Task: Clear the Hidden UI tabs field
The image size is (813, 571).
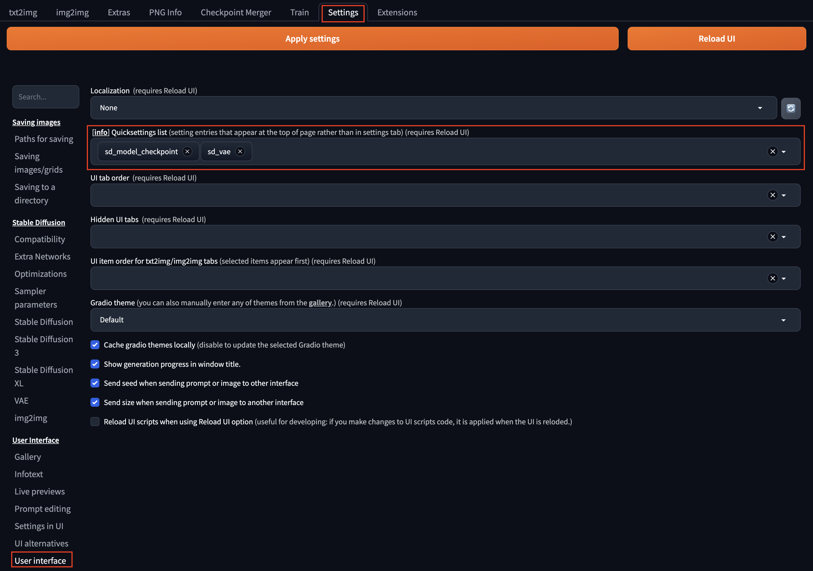Action: pyautogui.click(x=772, y=237)
